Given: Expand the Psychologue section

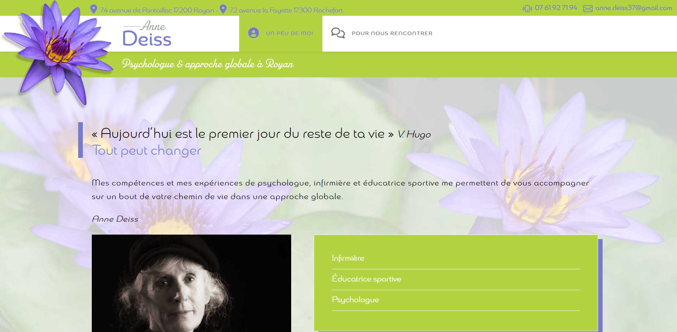Looking at the screenshot, I should (456, 300).
